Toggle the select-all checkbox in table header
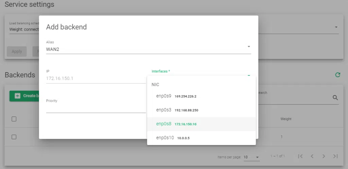 [14, 119]
